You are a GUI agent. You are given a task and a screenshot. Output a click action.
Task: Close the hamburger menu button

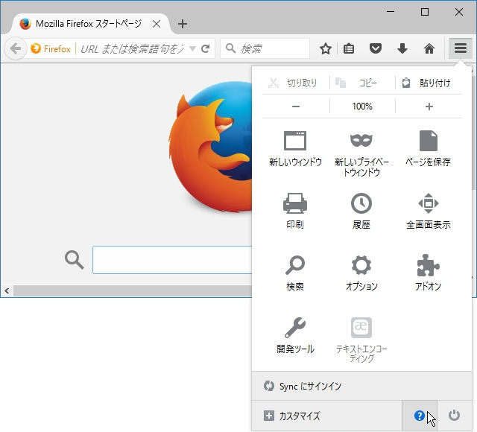pyautogui.click(x=461, y=48)
